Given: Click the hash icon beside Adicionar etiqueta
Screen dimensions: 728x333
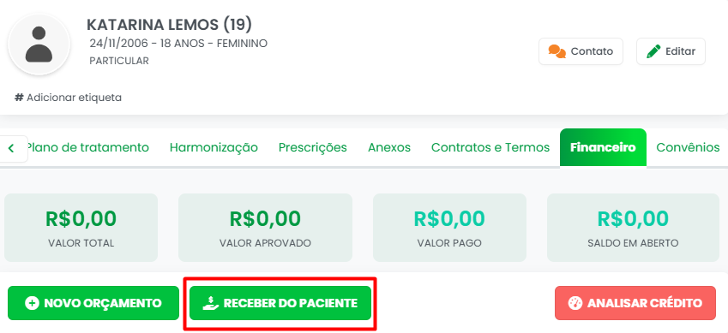Looking at the screenshot, I should (x=19, y=98).
